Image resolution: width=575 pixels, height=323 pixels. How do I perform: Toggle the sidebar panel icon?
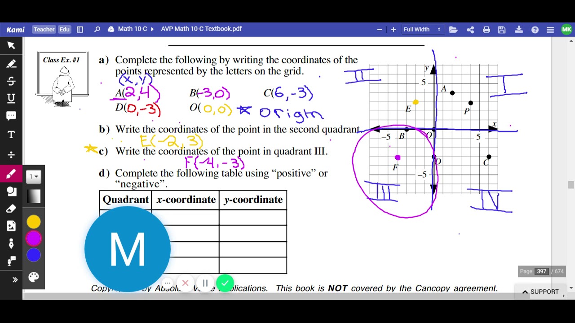[80, 30]
